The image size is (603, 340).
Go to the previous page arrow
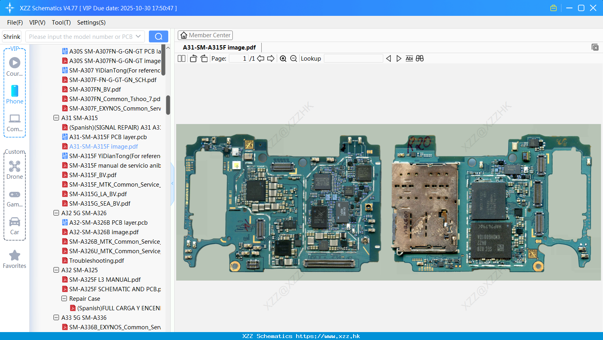click(261, 59)
